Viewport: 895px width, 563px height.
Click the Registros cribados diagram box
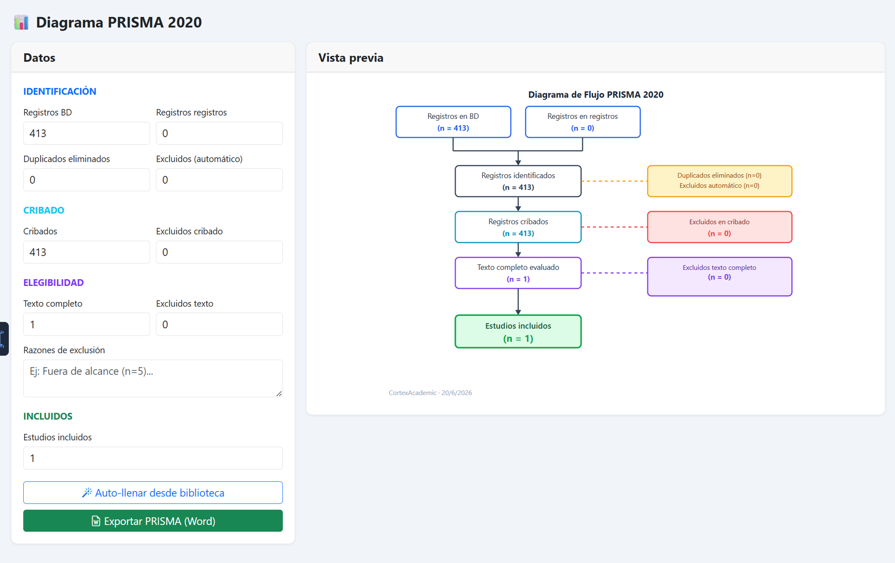coord(518,227)
